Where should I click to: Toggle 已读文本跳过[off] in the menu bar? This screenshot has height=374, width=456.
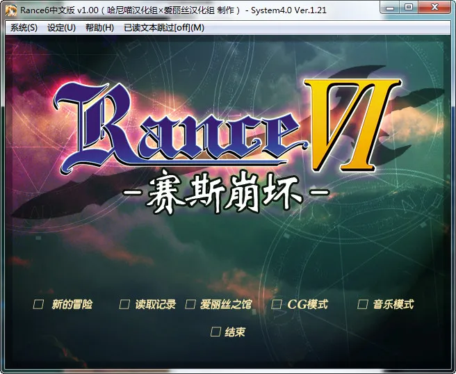point(163,28)
